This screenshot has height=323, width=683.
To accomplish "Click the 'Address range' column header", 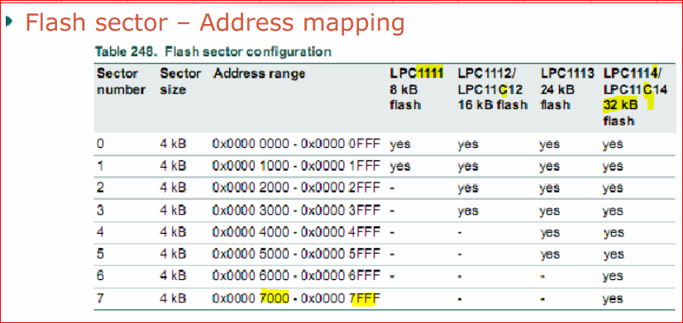I will 259,74.
